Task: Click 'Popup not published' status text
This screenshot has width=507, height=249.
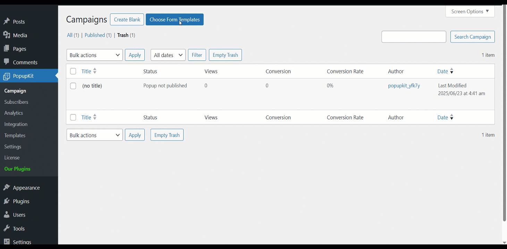Action: [x=165, y=85]
